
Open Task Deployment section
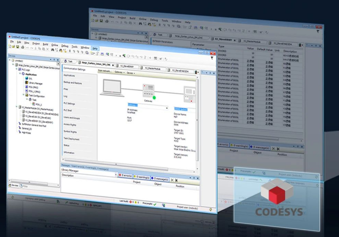(71, 139)
